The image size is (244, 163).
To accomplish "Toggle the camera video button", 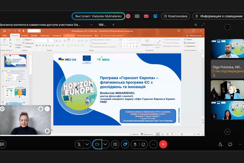I will point(97,144).
